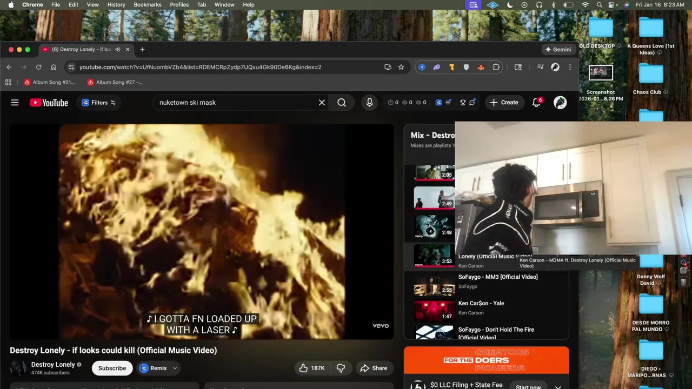Click the Share button
The width and height of the screenshot is (692, 389).
[374, 368]
